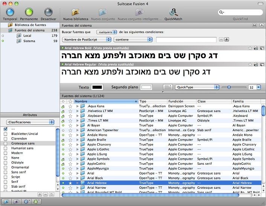
Task: Sort by the Fundición column header
Action: coord(182,101)
